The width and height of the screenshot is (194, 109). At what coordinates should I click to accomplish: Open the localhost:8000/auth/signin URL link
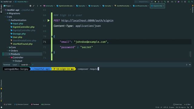point(87,21)
